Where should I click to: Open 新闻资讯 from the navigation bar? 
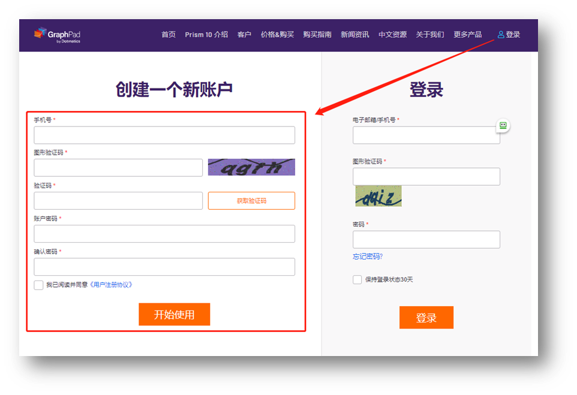354,34
